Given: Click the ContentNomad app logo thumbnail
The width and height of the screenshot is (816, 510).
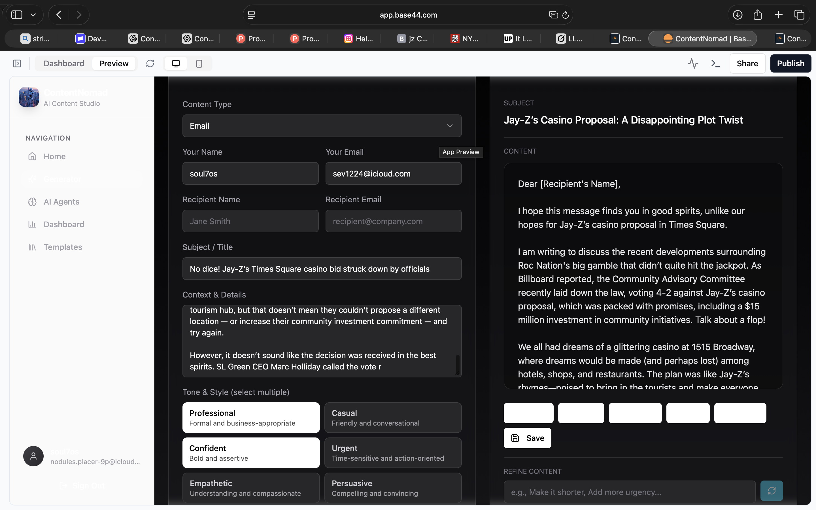Looking at the screenshot, I should 29,97.
